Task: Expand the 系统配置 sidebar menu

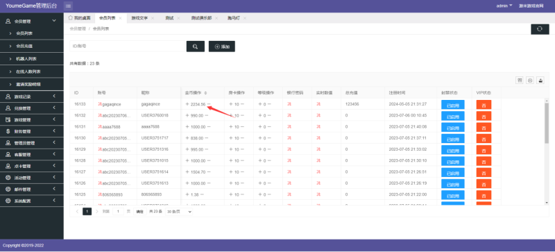Action: 32,201
